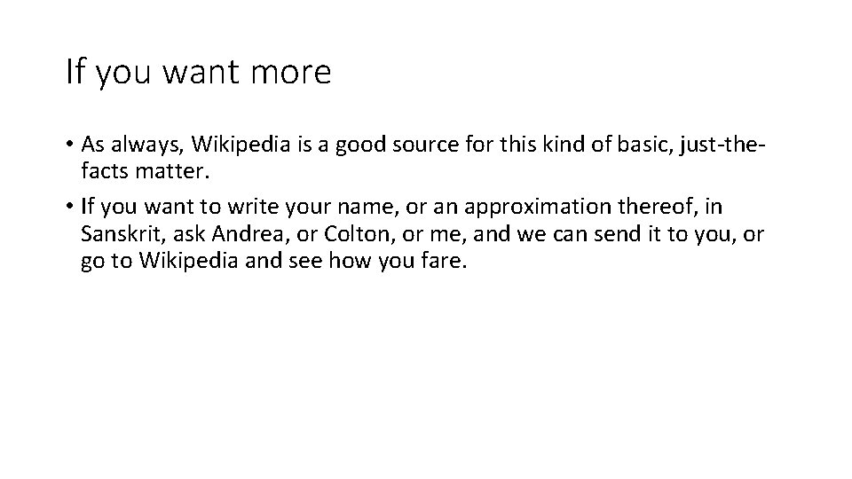Click the second bullet point marker
Viewport: 852px width, 479px height.
coord(69,208)
